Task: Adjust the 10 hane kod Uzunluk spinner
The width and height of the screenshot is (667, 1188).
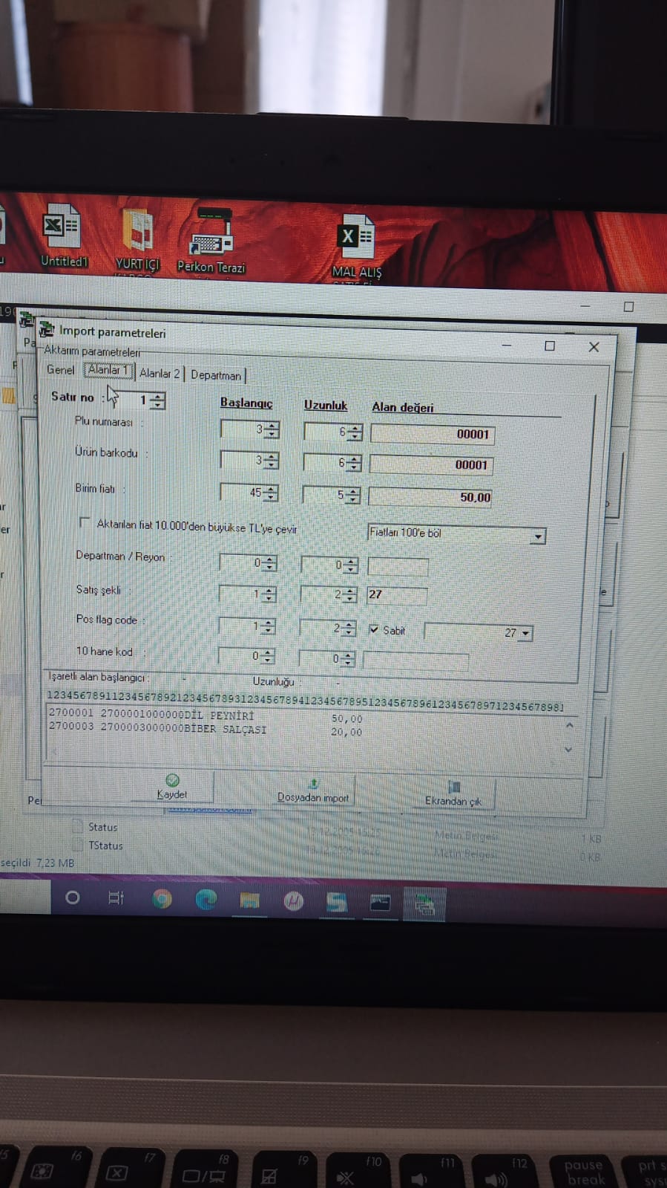Action: pos(348,659)
